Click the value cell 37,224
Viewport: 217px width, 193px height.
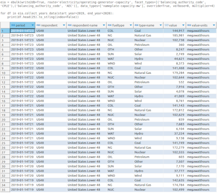(x=175, y=134)
